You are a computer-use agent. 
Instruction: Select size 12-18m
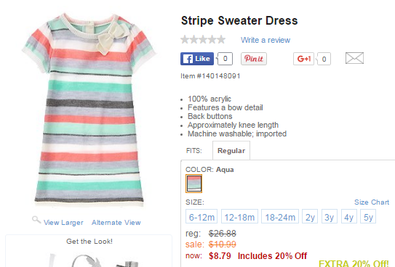[x=239, y=216]
